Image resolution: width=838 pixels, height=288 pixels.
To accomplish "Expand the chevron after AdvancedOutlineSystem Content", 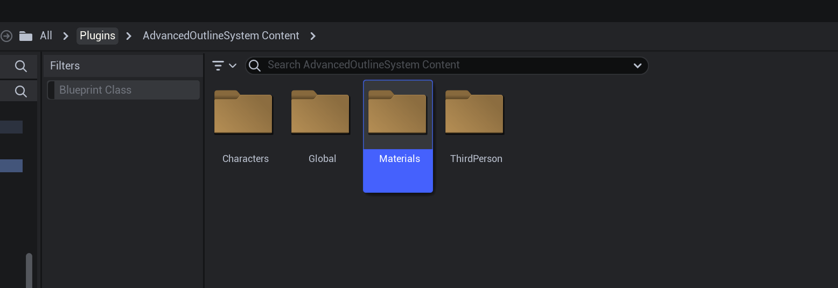I will click(313, 36).
